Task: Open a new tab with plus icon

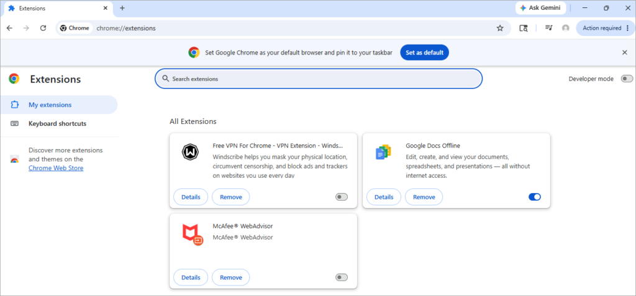Action: [x=122, y=8]
